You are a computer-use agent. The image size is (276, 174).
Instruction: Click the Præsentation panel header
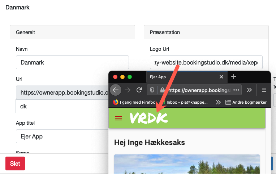tap(206, 32)
